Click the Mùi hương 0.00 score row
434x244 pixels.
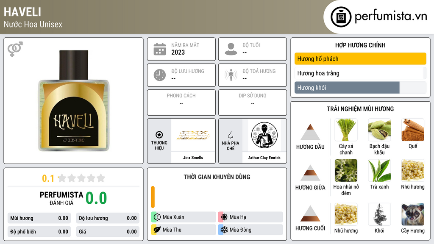tap(39, 218)
